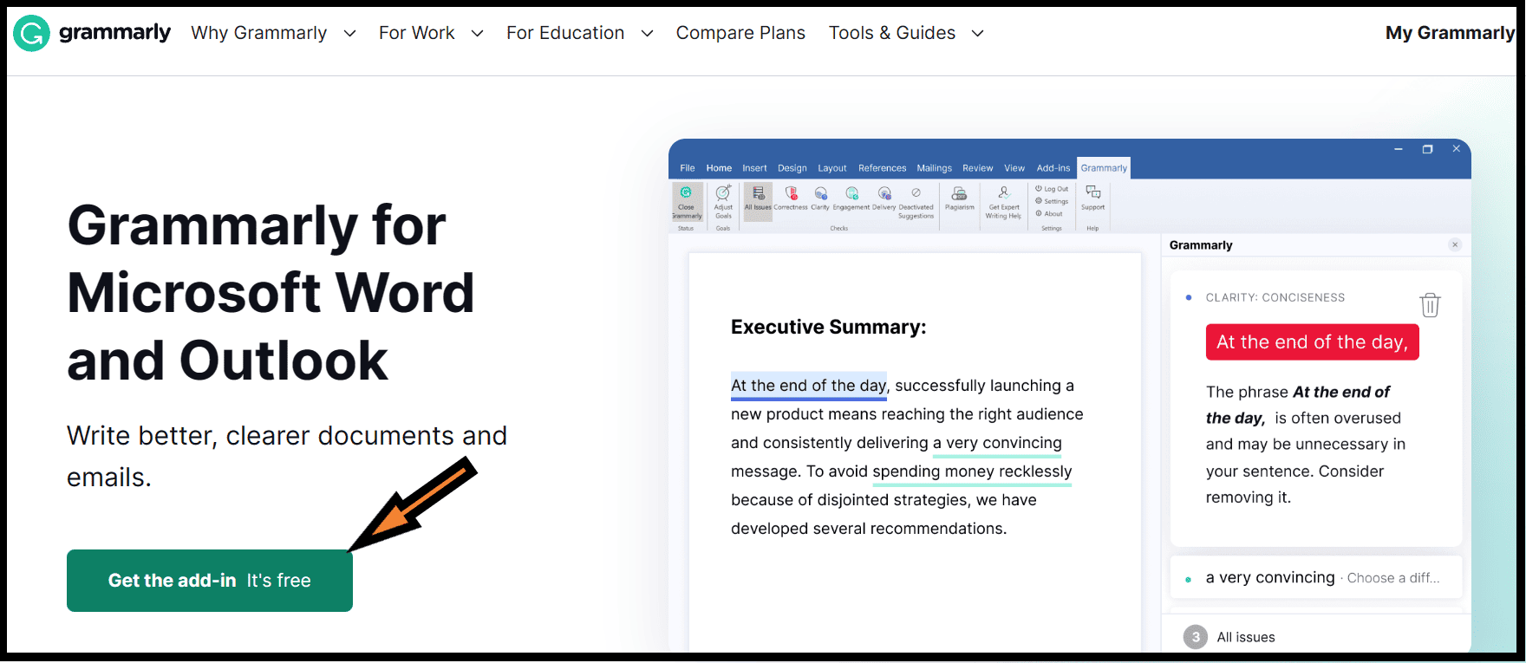This screenshot has width=1526, height=663.
Task: Switch to the Home ribbon tab
Action: point(719,168)
